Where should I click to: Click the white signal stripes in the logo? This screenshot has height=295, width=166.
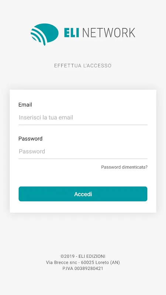click(x=38, y=37)
